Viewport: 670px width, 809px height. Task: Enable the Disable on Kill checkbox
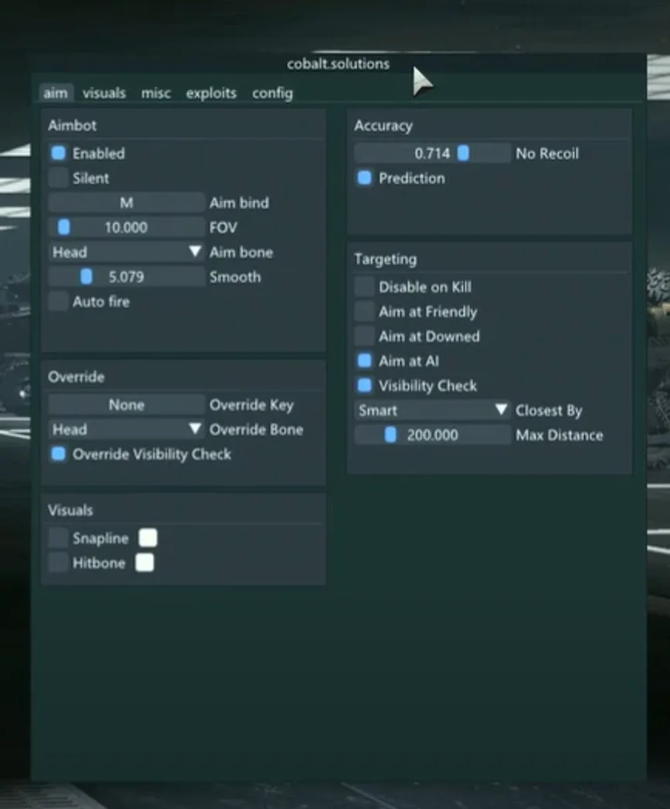364,286
